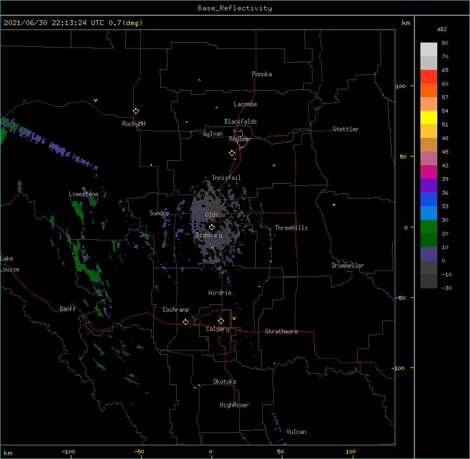Click the Ponoka city label
Viewport: 470px width, 459px height.
click(x=262, y=74)
